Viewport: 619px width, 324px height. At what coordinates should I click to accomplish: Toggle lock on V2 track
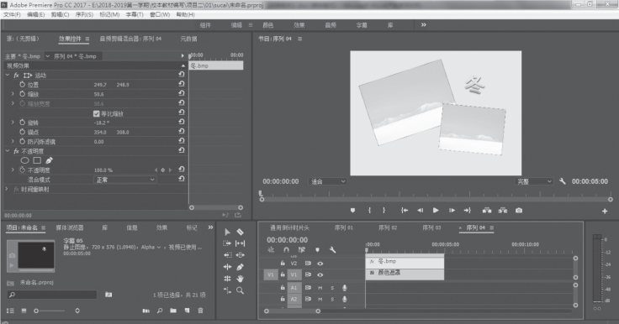click(283, 263)
